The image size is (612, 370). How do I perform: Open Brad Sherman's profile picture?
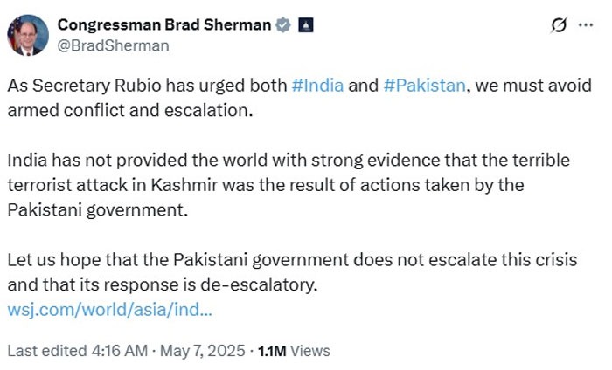[x=27, y=35]
